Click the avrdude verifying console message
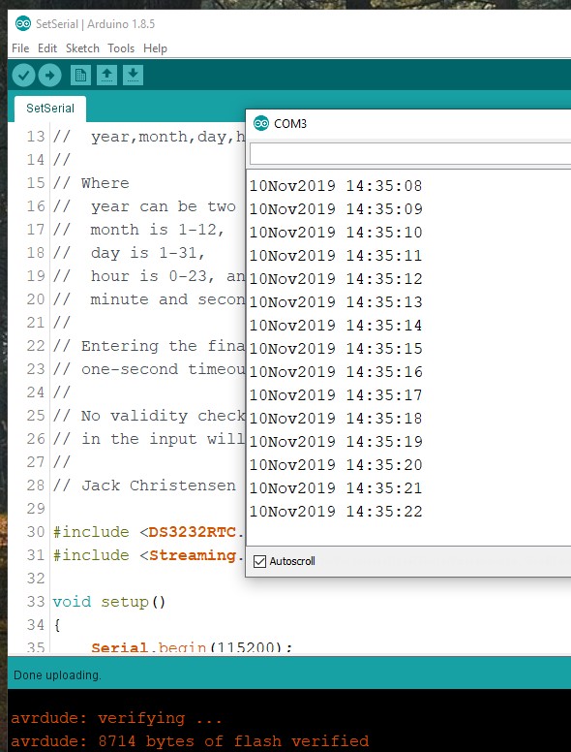This screenshot has width=571, height=752. click(x=116, y=718)
